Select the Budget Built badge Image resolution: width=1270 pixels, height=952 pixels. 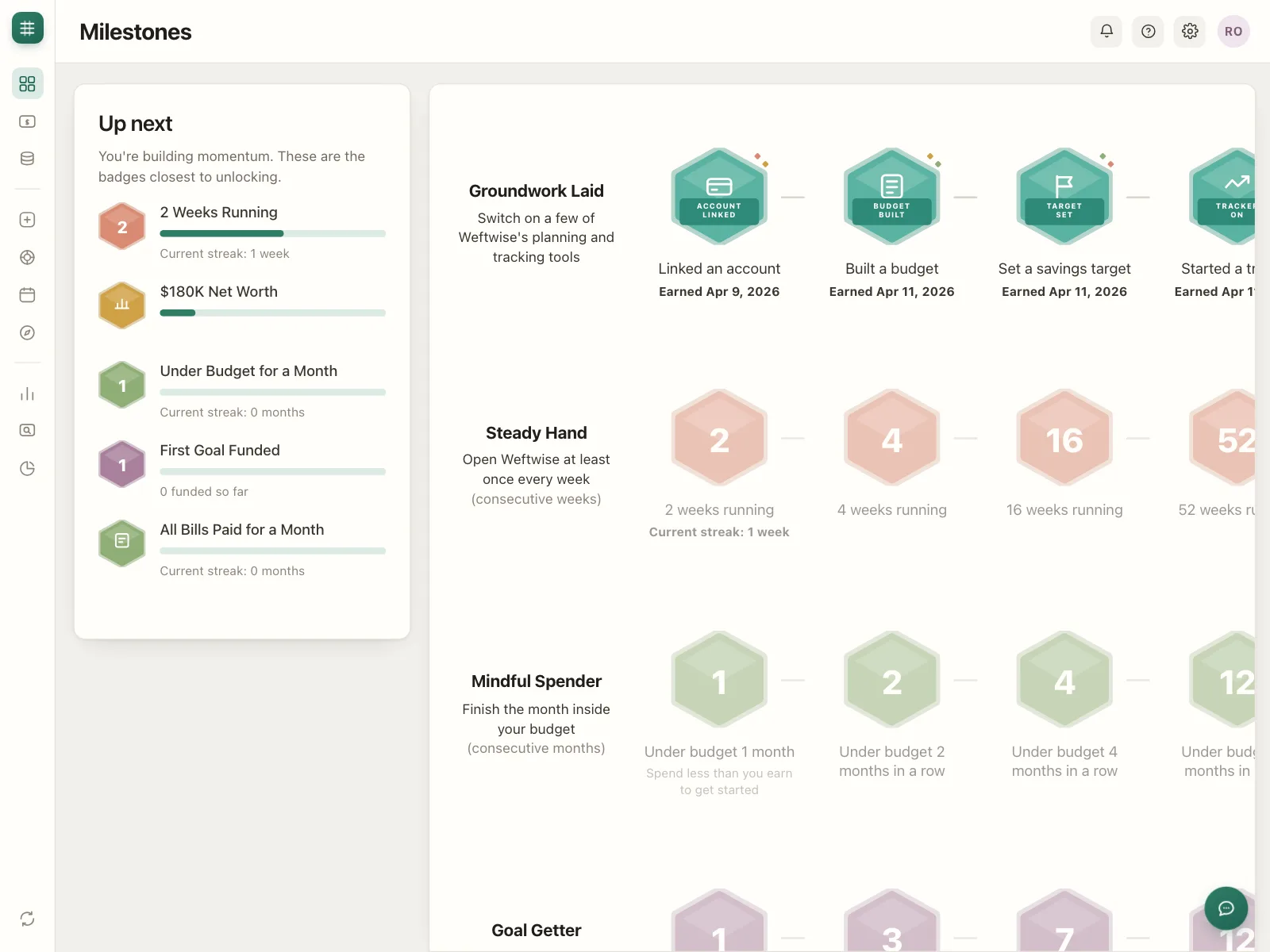[x=892, y=197]
